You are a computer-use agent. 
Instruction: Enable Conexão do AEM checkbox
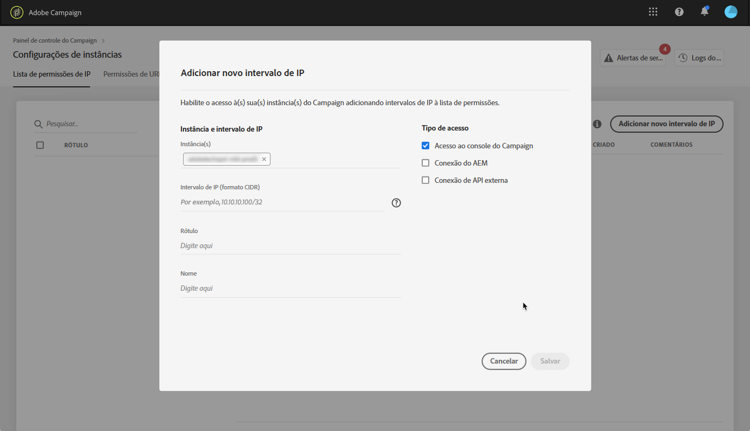tap(425, 163)
